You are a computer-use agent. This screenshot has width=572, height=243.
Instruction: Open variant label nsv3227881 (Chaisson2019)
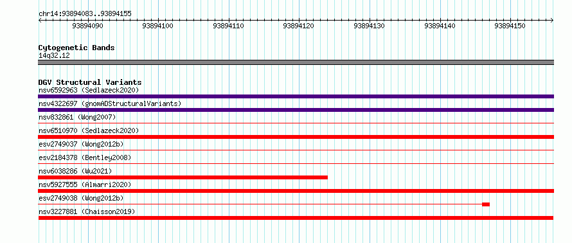87,212
